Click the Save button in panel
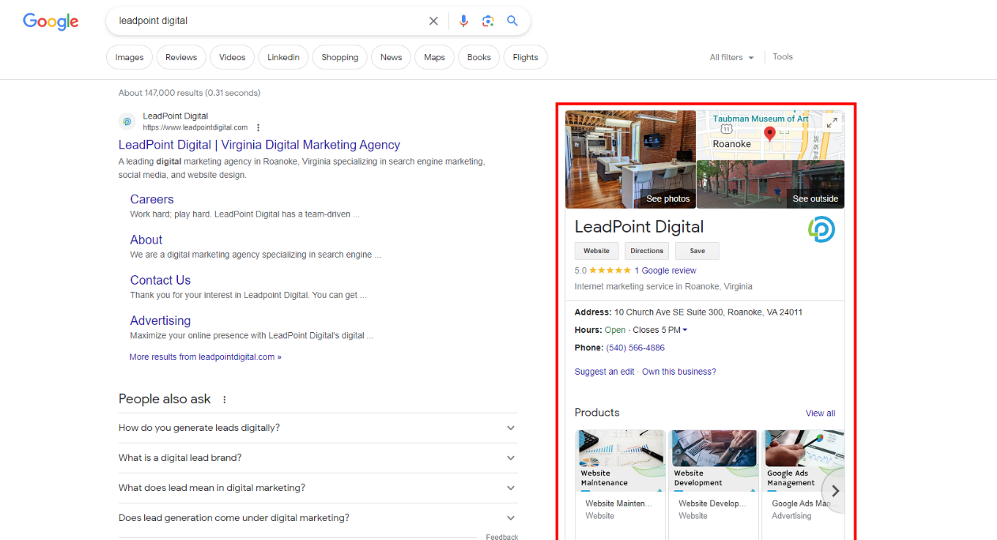Image resolution: width=997 pixels, height=540 pixels. point(697,251)
